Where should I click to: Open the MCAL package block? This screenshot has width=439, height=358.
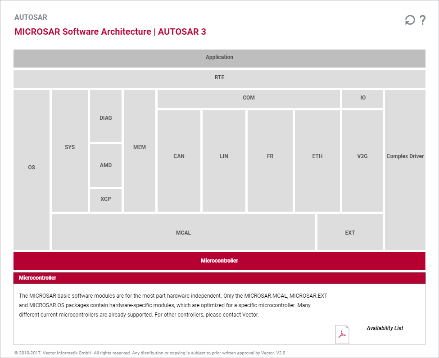pos(183,232)
